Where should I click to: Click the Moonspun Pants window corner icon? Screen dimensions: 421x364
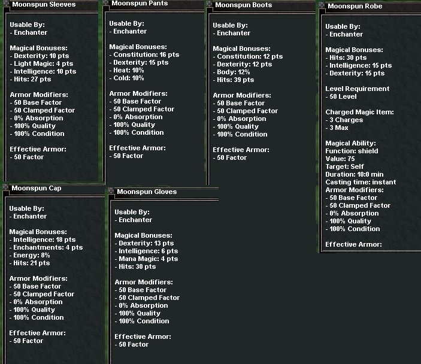click(105, 3)
